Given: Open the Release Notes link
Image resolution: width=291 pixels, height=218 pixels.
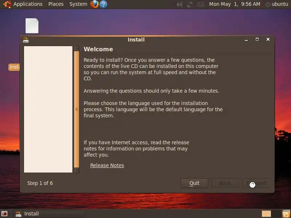Looking at the screenshot, I should pos(107,165).
